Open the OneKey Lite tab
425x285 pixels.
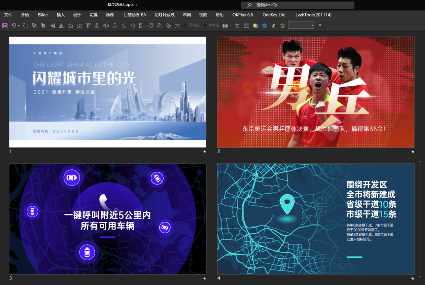coord(274,15)
